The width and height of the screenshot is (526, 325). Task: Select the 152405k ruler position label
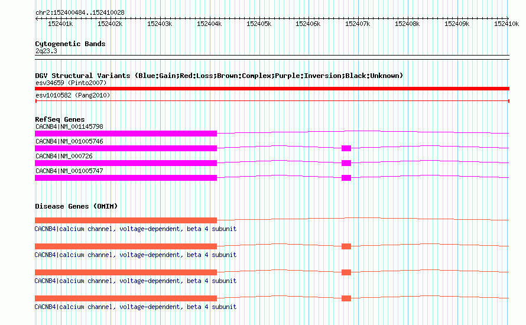click(x=259, y=24)
